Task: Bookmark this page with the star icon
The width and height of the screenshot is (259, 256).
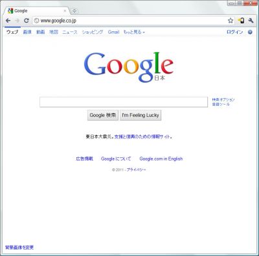Action: click(x=231, y=21)
